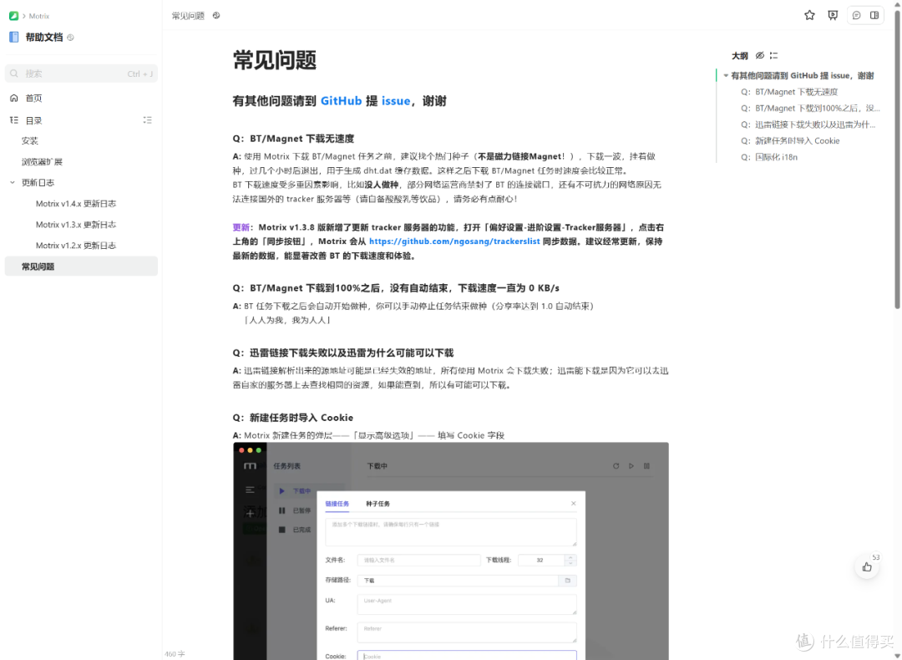Image resolution: width=902 pixels, height=660 pixels.
Task: Hide the outline with the eye icon
Action: [760, 55]
